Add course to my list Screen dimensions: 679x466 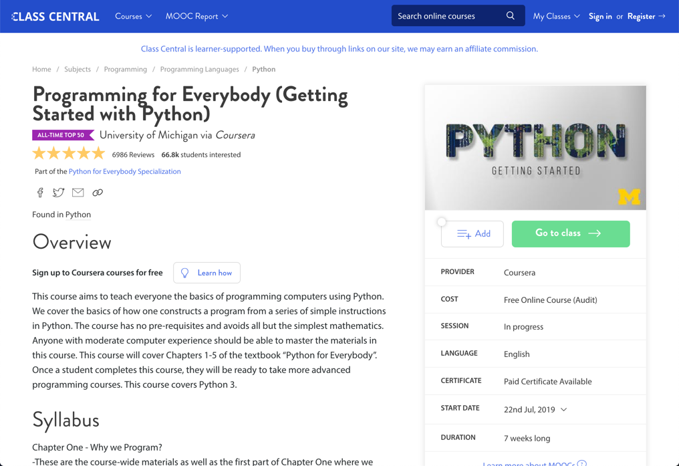pyautogui.click(x=472, y=234)
